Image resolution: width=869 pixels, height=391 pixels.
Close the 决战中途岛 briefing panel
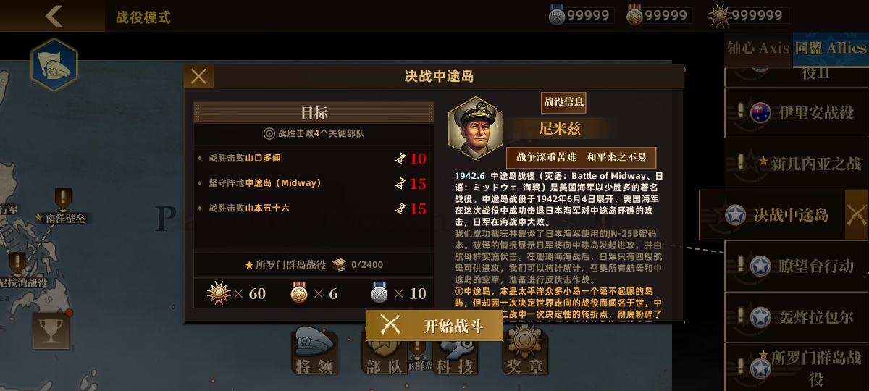pos(198,77)
